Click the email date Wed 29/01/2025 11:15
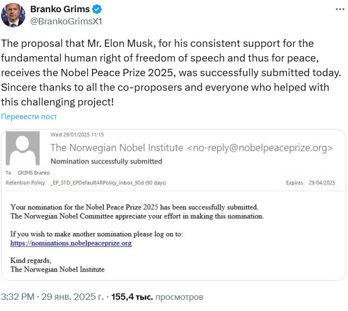348x311 pixels. pyautogui.click(x=77, y=135)
